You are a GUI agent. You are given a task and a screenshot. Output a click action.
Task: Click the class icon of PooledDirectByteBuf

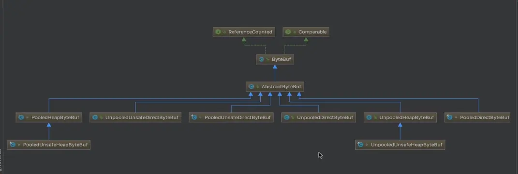click(450, 118)
